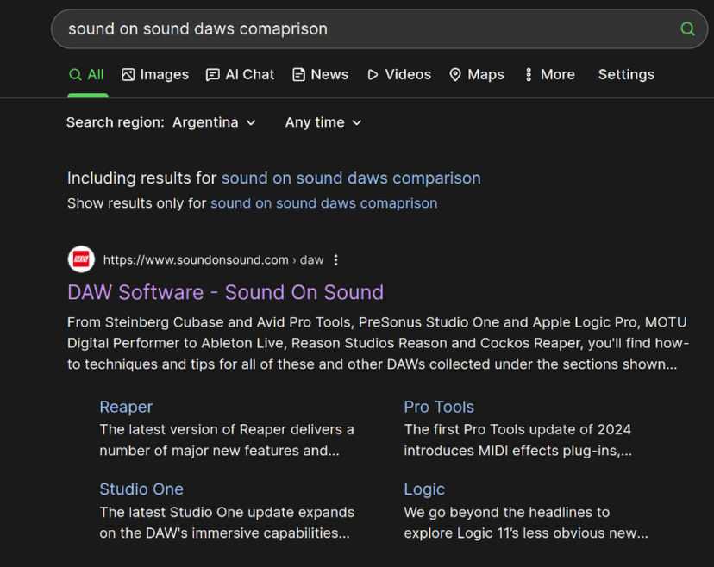This screenshot has height=567, width=714.
Task: Open the Maps tab
Action: pos(476,75)
